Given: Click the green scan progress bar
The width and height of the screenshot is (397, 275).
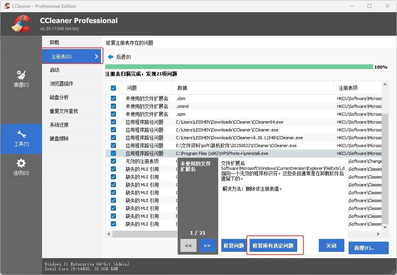Looking at the screenshot, I should pos(239,67).
